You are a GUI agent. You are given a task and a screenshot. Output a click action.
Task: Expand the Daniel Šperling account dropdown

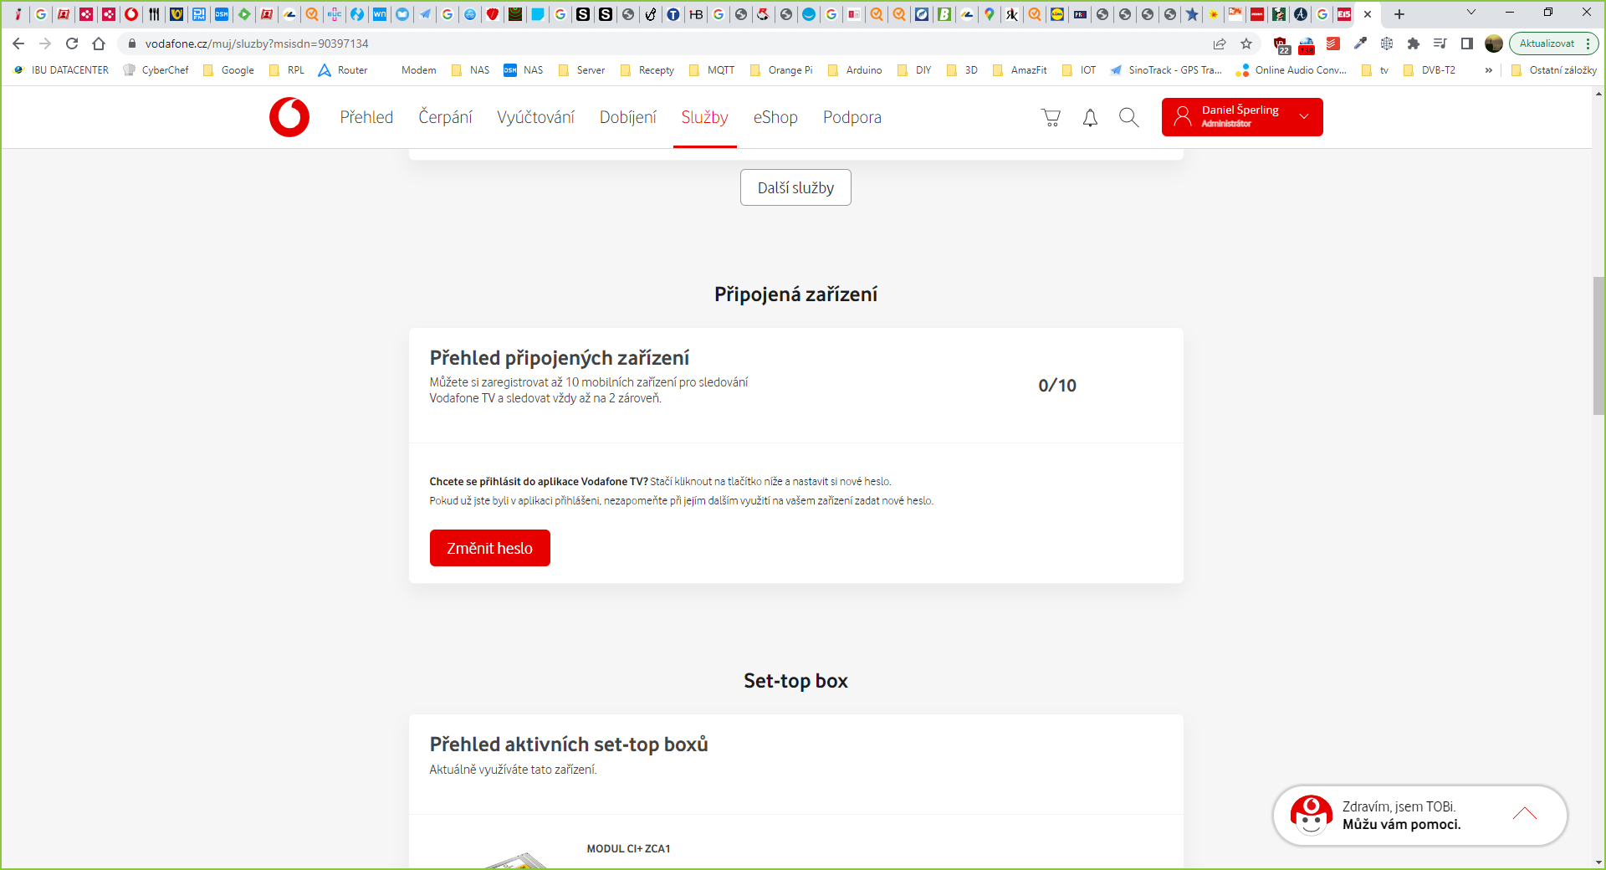(x=1304, y=116)
